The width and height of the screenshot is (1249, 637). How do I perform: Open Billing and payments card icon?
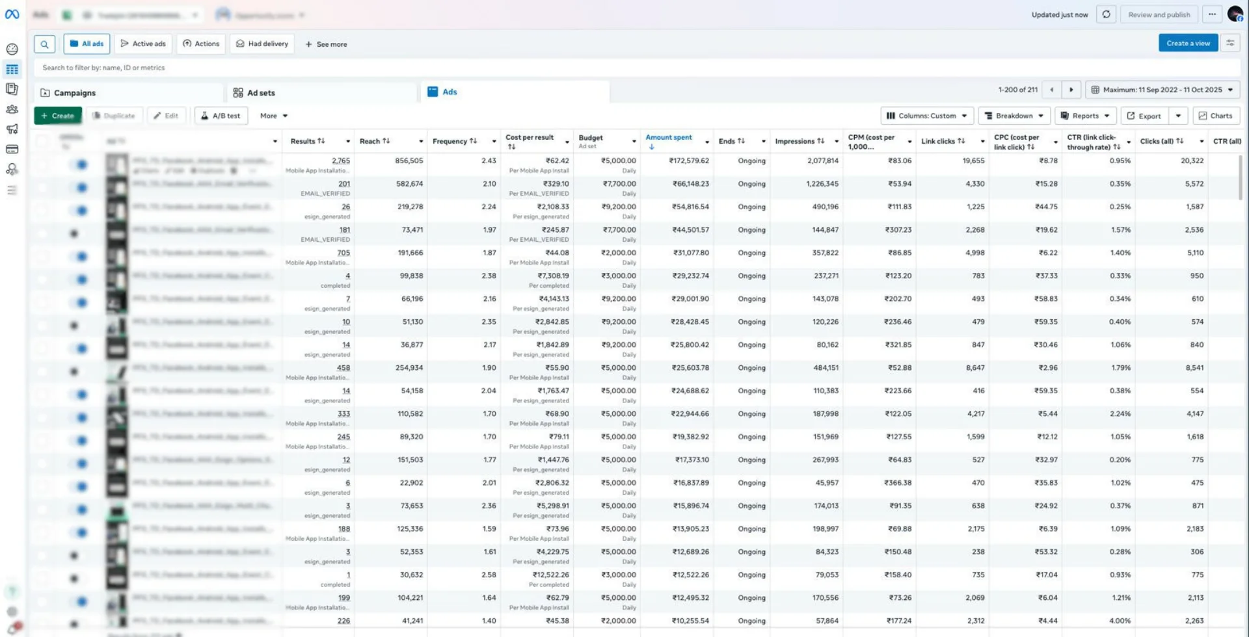click(12, 149)
